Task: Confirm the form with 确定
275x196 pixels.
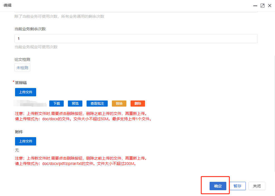Action: tap(218, 186)
